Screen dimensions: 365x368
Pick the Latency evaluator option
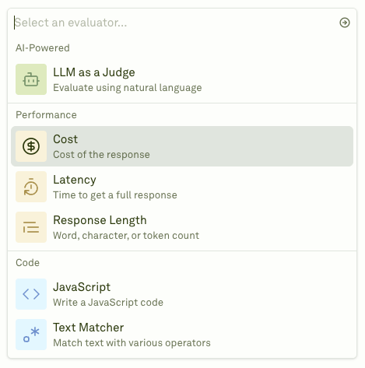coord(182,187)
